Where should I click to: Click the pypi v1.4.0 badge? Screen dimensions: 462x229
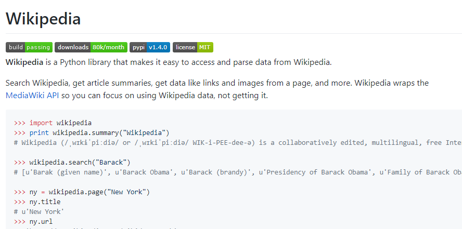(149, 47)
